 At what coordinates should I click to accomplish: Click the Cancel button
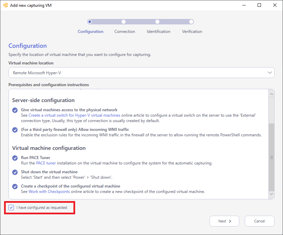pos(260,221)
